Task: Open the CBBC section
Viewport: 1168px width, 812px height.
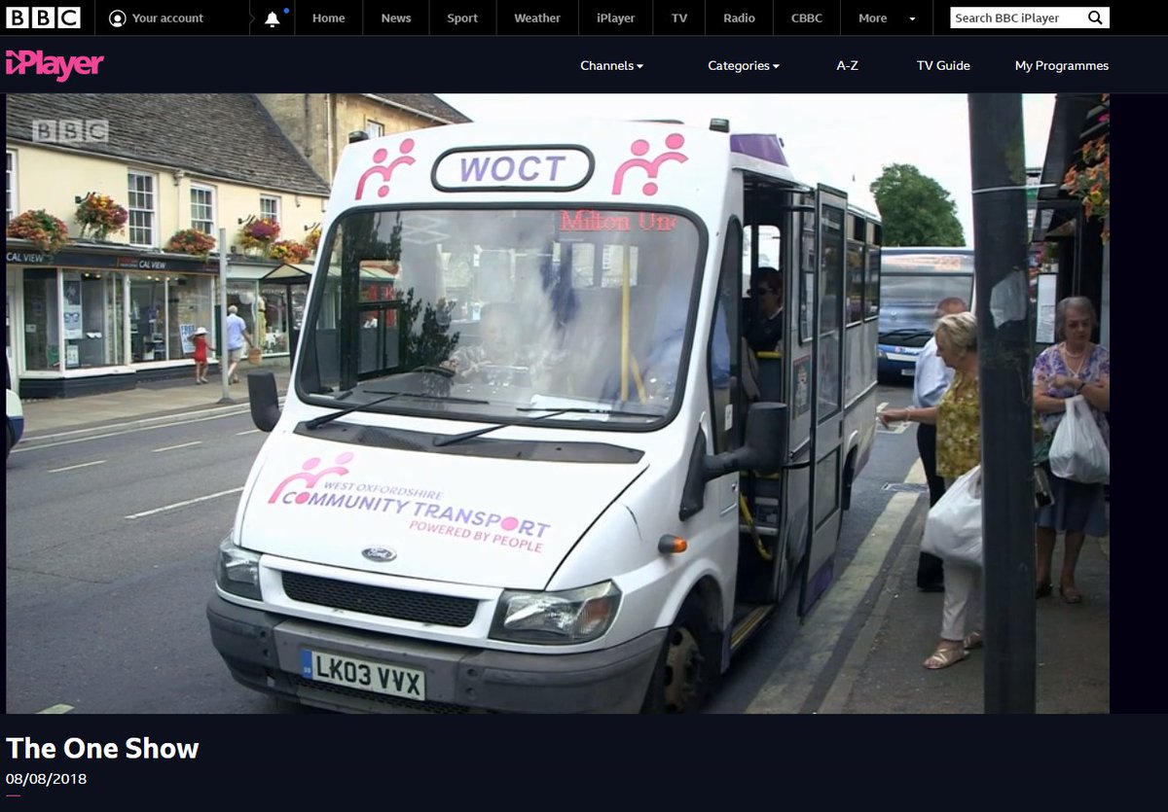Action: (x=807, y=18)
